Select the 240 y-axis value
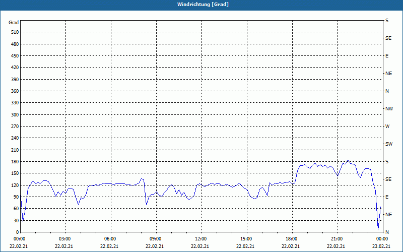 (15, 138)
